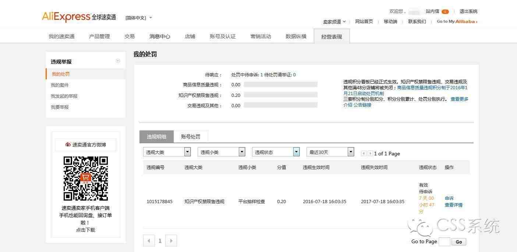Screen dimensions: 517x252
Task: Click 知识产权禁限售违规 progress bar
Action: [x=280, y=95]
